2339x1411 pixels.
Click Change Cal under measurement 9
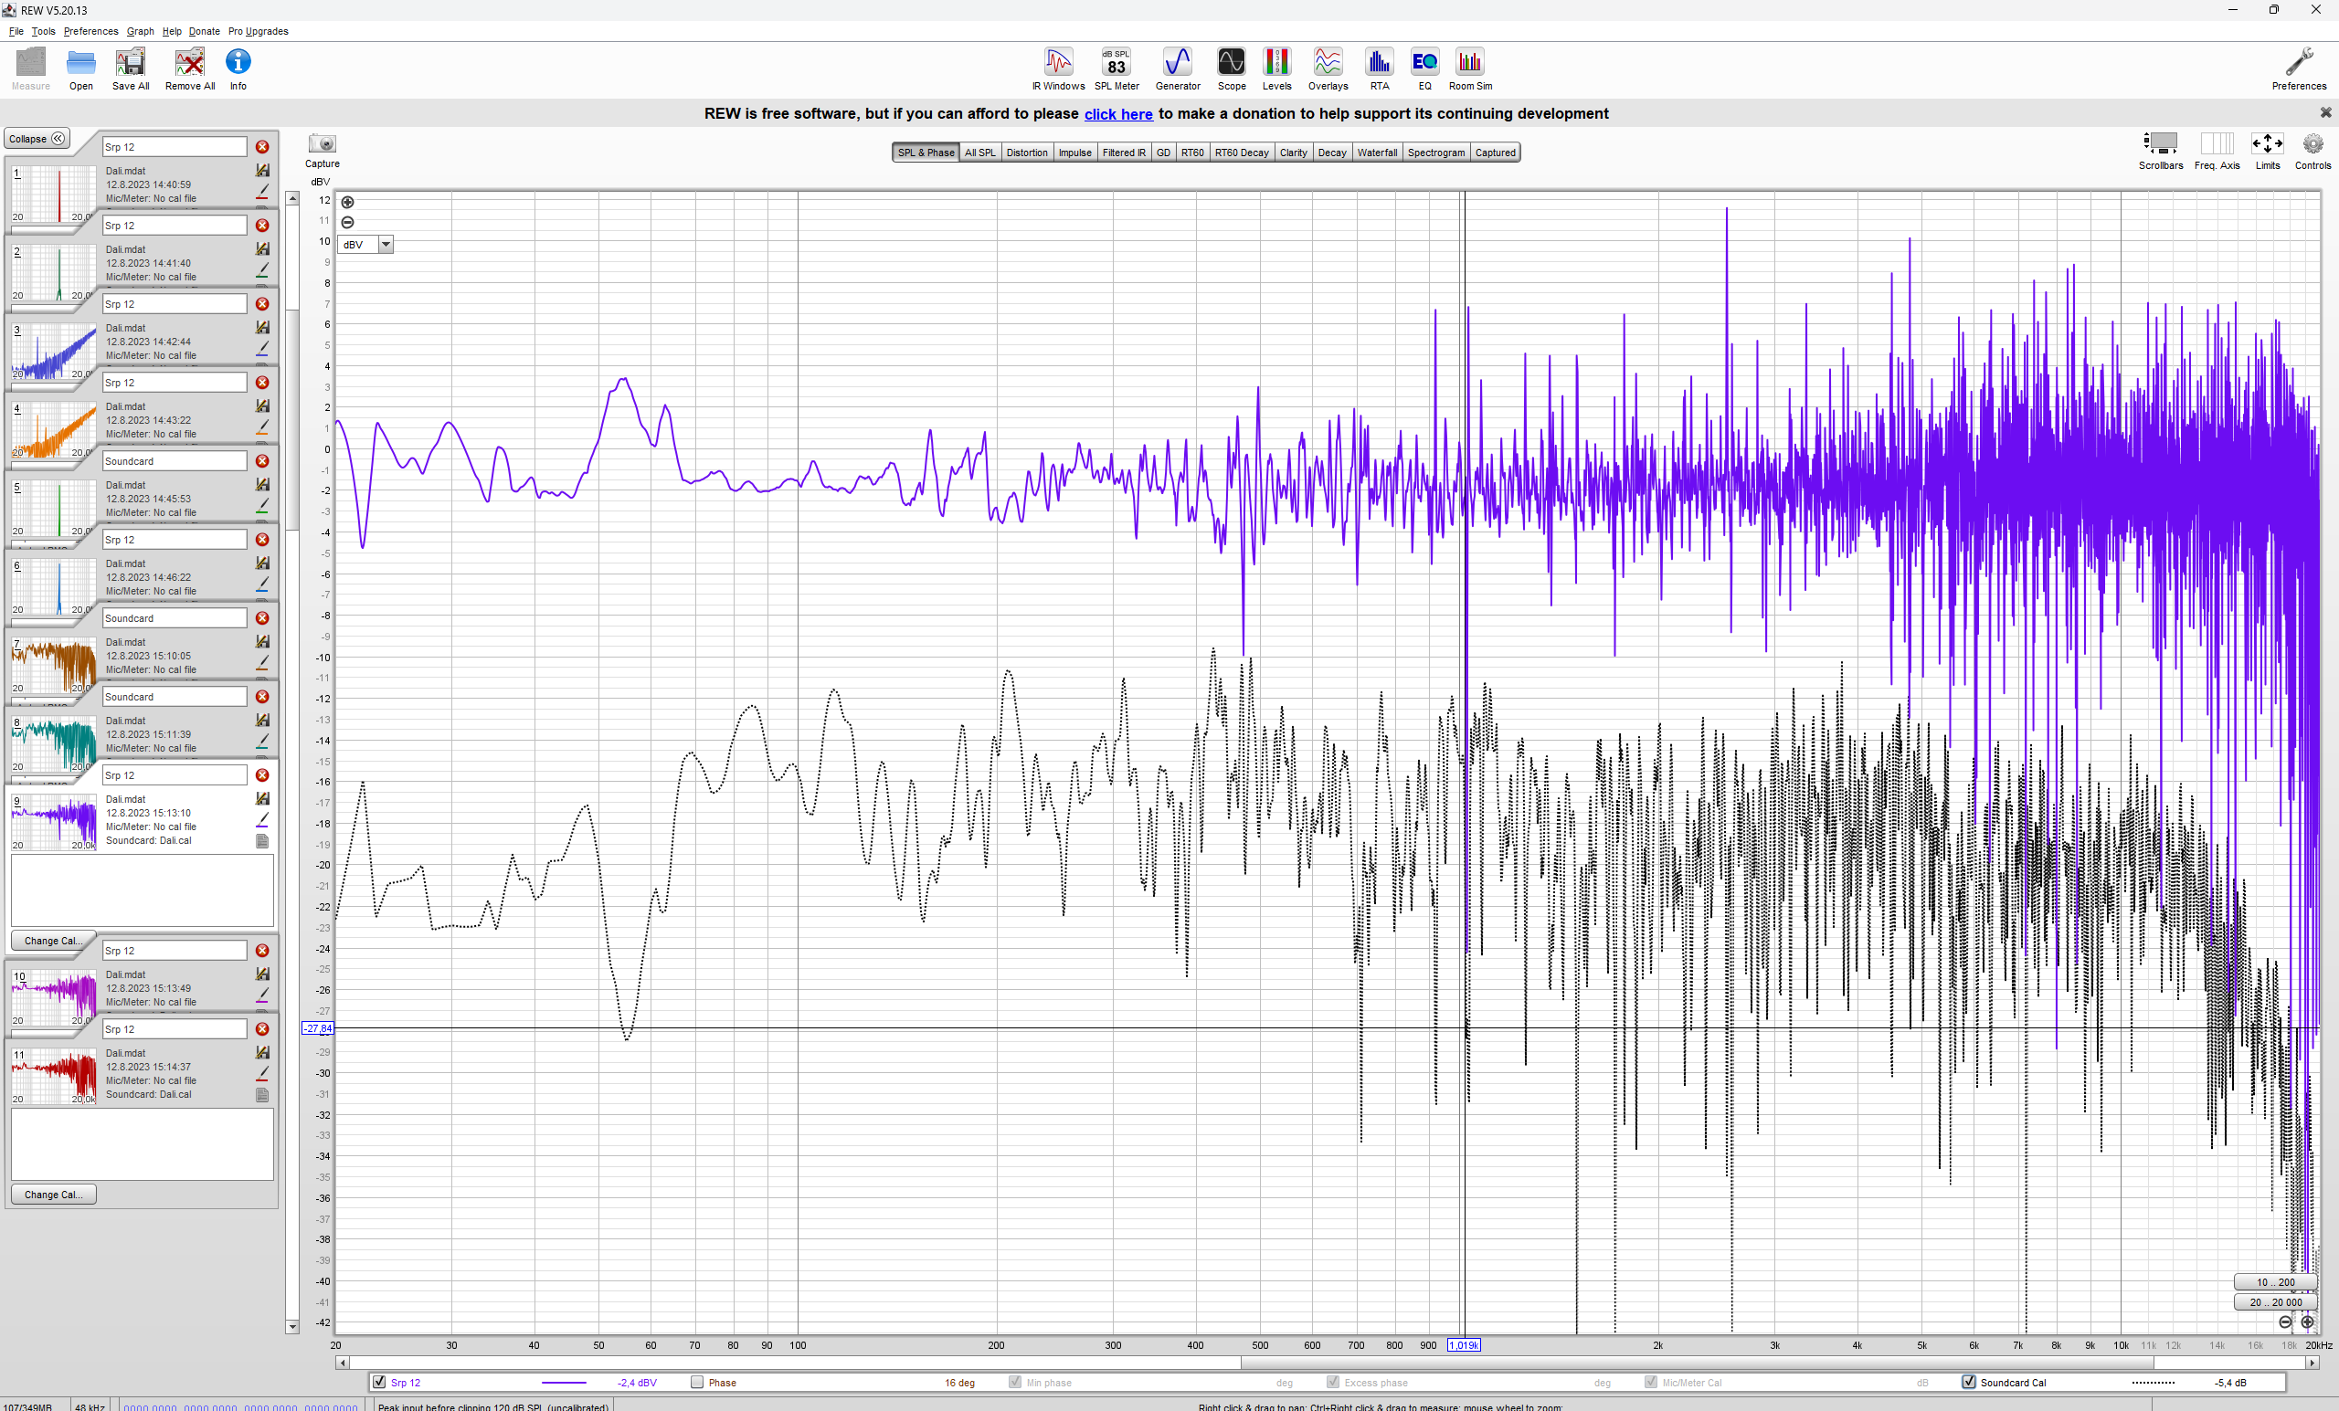[x=52, y=941]
